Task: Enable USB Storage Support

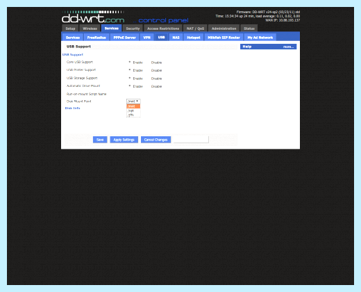Action: (x=130, y=78)
